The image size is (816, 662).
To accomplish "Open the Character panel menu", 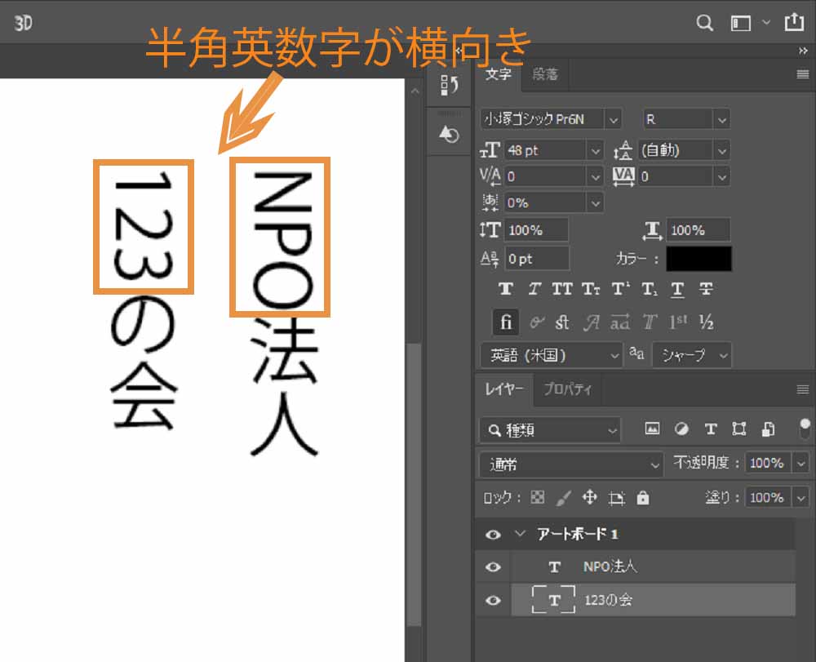I will click(x=803, y=74).
